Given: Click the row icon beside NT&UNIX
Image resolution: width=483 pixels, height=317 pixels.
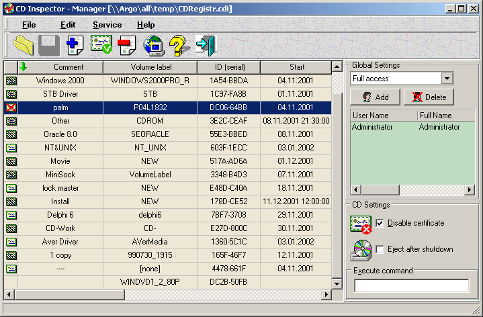Looking at the screenshot, I should pyautogui.click(x=11, y=148).
